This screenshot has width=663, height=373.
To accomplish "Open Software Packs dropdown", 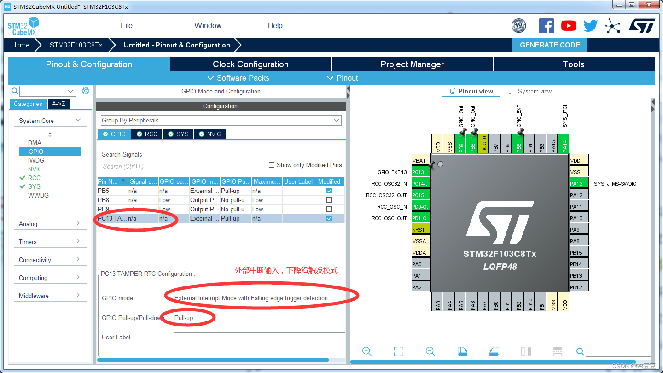I will click(x=238, y=78).
